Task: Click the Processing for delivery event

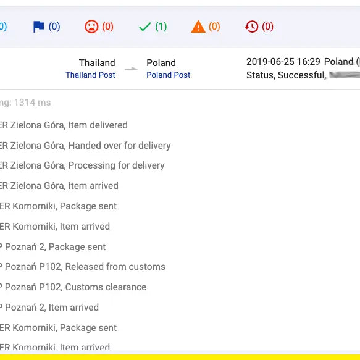Action: coord(82,165)
